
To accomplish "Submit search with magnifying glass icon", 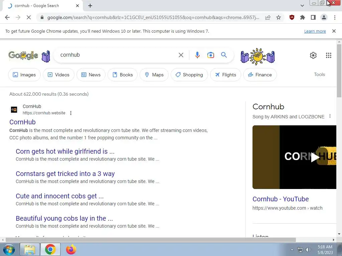I will coord(224,55).
